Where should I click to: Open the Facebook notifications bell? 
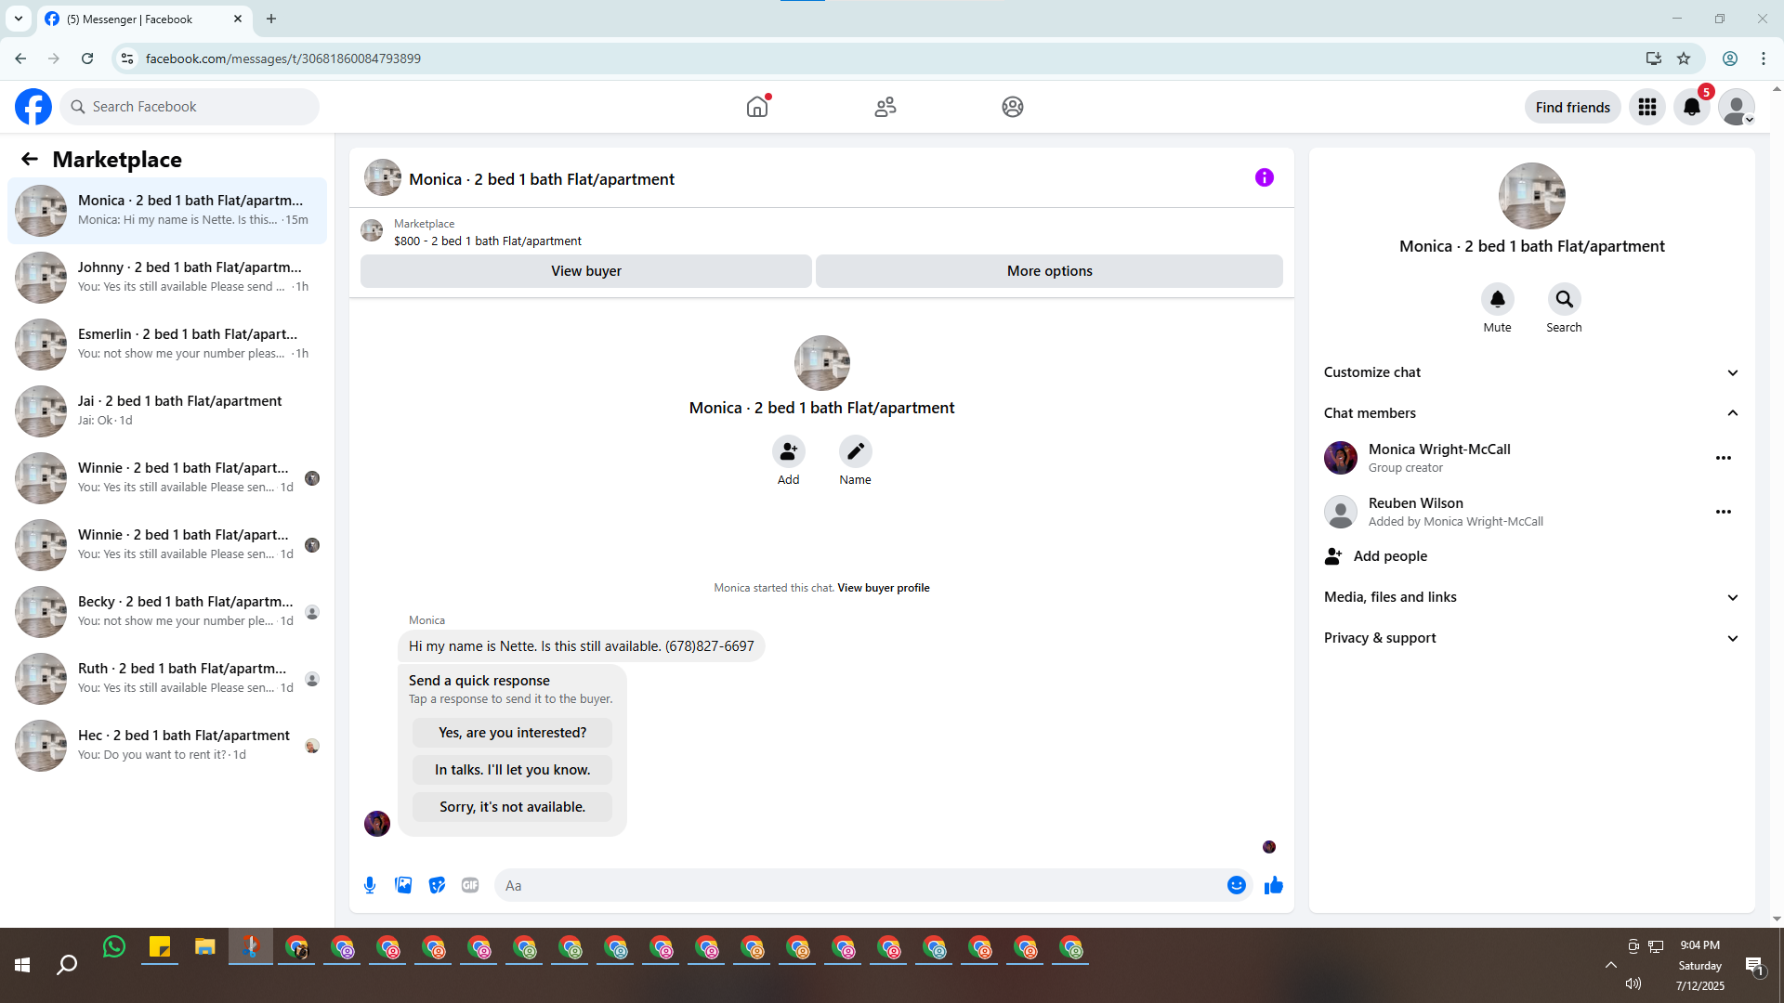1691,107
